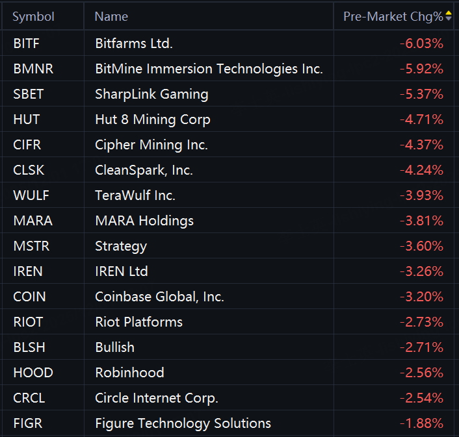Select the MSTR Strategy row
The height and width of the screenshot is (437, 459).
point(121,246)
